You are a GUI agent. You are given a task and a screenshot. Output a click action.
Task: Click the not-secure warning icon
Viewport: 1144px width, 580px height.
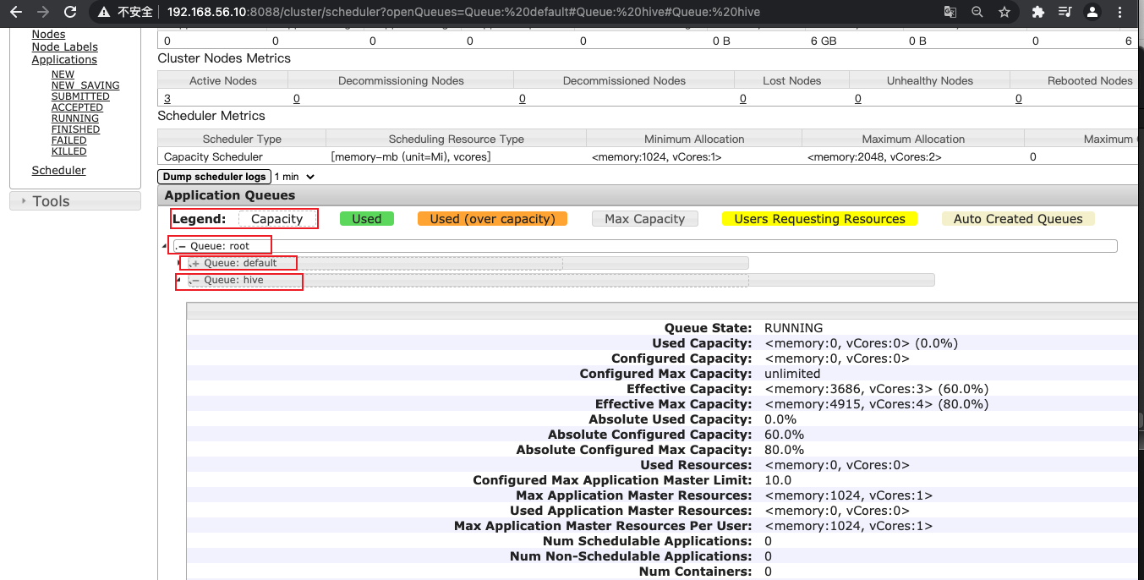click(x=105, y=12)
